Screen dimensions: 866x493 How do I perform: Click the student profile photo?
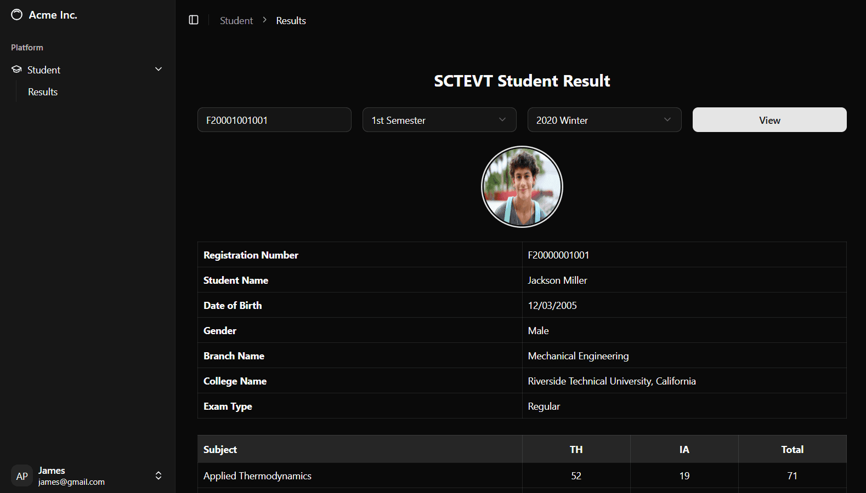pyautogui.click(x=522, y=187)
